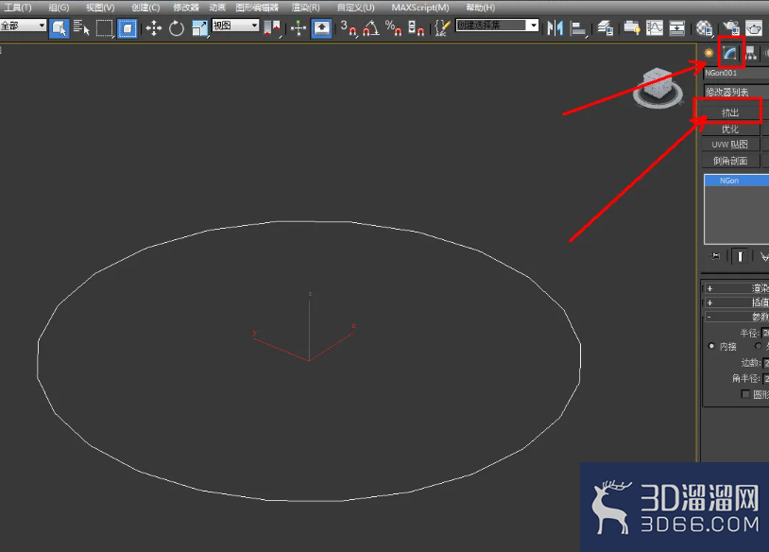769x552 pixels.
Task: Open reference coordinate system 视图 dropdown
Action: point(235,26)
